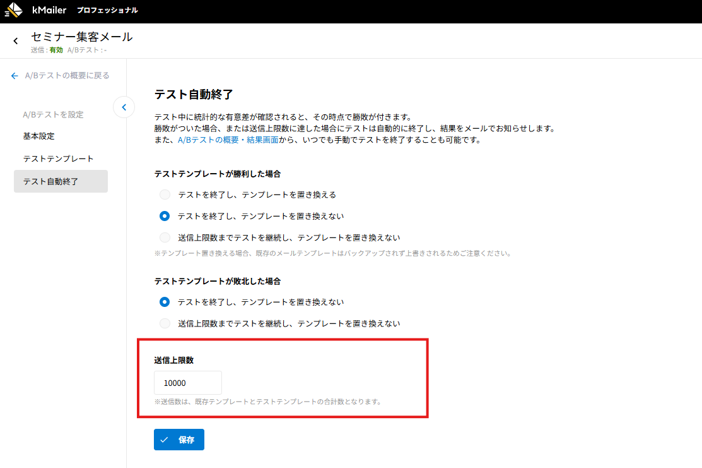Image resolution: width=702 pixels, height=468 pixels.
Task: Click the kMailer logo icon
Action: click(x=14, y=11)
